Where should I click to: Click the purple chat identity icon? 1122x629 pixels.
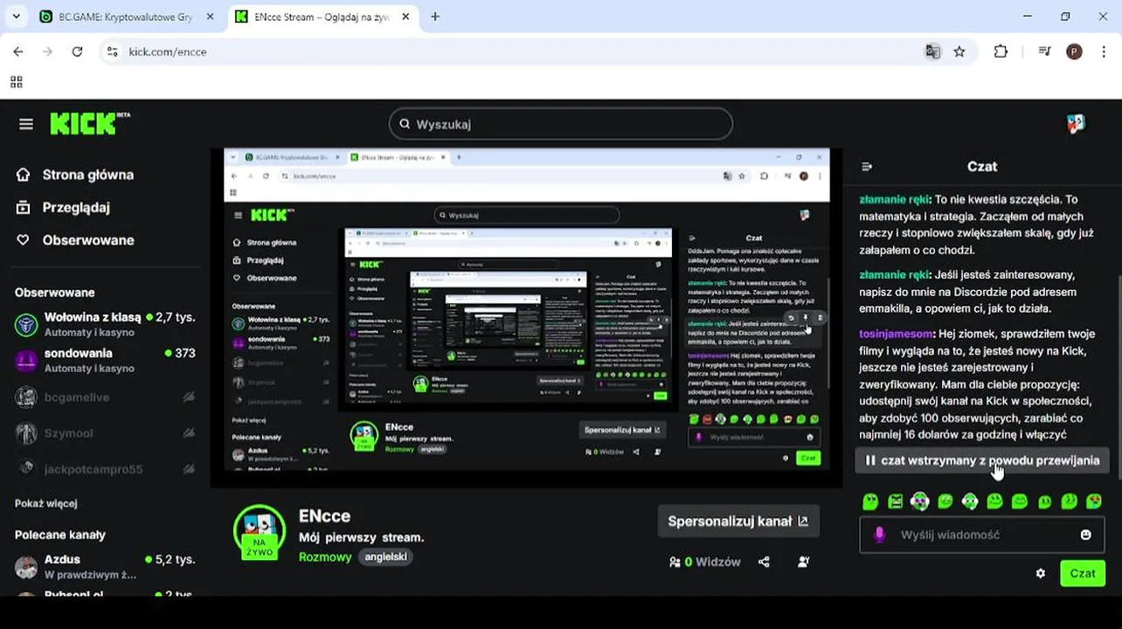click(x=879, y=535)
